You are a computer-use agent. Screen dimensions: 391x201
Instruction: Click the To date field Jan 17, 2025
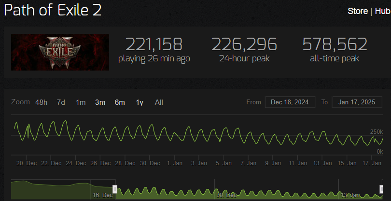pos(357,102)
